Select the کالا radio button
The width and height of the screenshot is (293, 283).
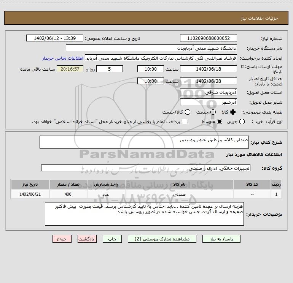tap(233, 112)
